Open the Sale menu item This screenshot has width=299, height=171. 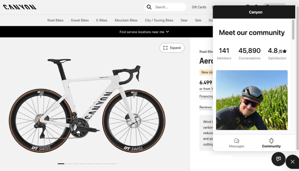tap(198, 20)
